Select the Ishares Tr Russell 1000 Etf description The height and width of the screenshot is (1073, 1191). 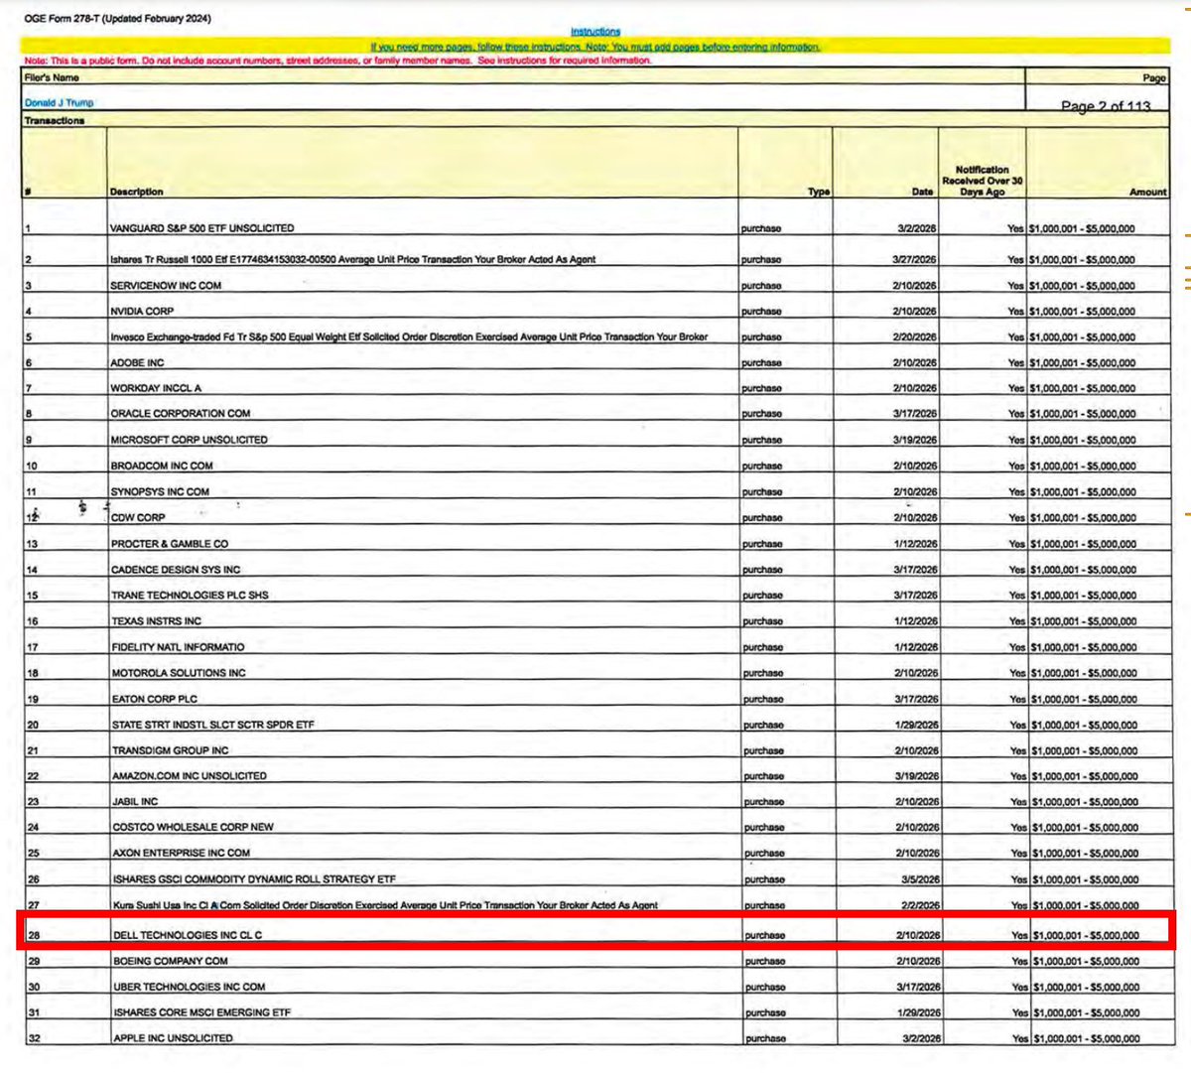(x=353, y=259)
